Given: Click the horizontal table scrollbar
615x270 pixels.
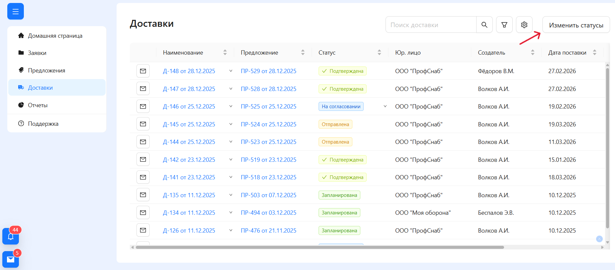Looking at the screenshot, I should coord(320,247).
